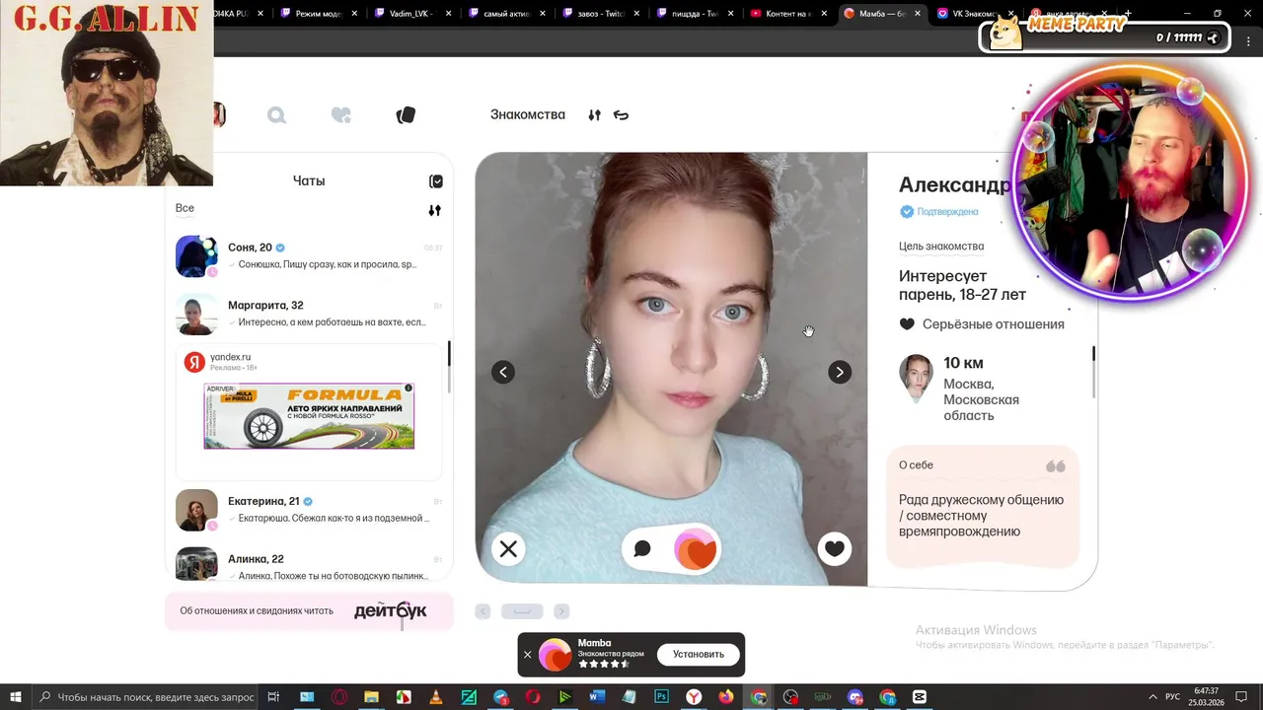This screenshot has height=710, width=1263.
Task: Click the undo back-arrow next to Знакомства
Action: (x=621, y=115)
